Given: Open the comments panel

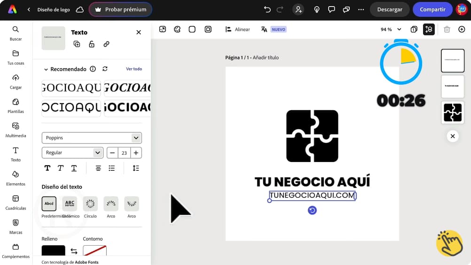Looking at the screenshot, I should coord(331,9).
